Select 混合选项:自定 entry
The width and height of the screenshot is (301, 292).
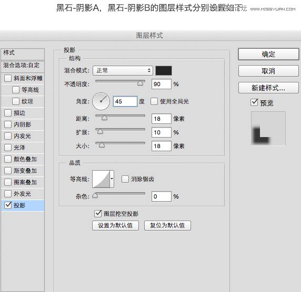pos(23,67)
